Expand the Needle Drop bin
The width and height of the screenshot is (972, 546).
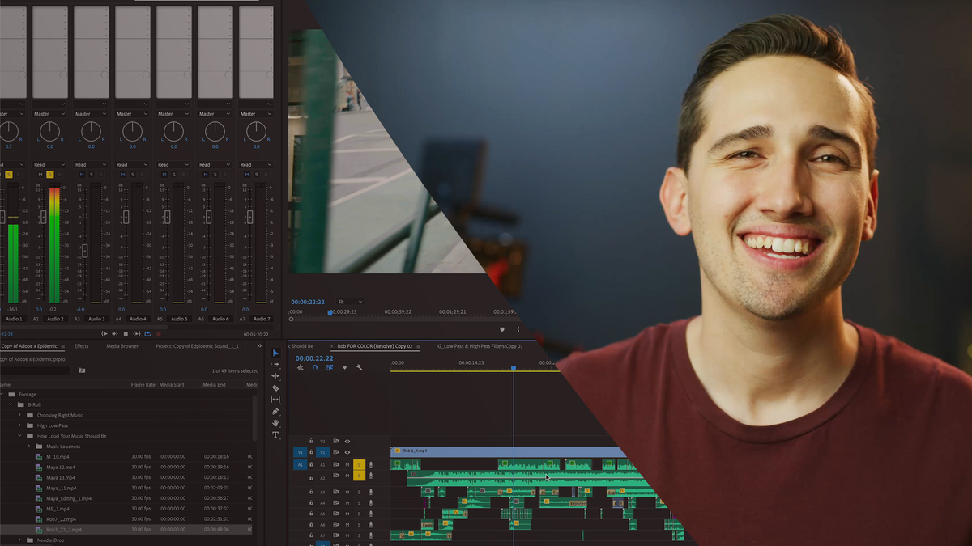20,540
